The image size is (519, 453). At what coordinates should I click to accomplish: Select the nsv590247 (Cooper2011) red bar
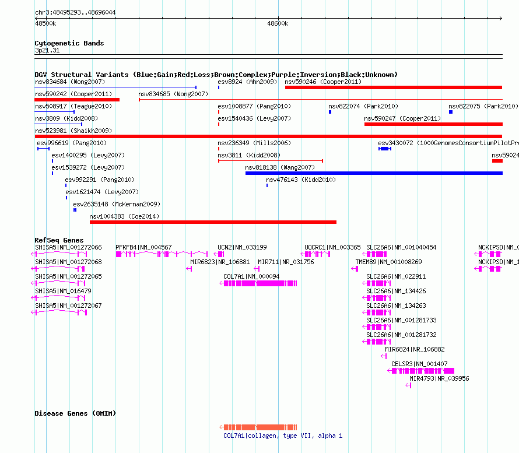point(433,124)
